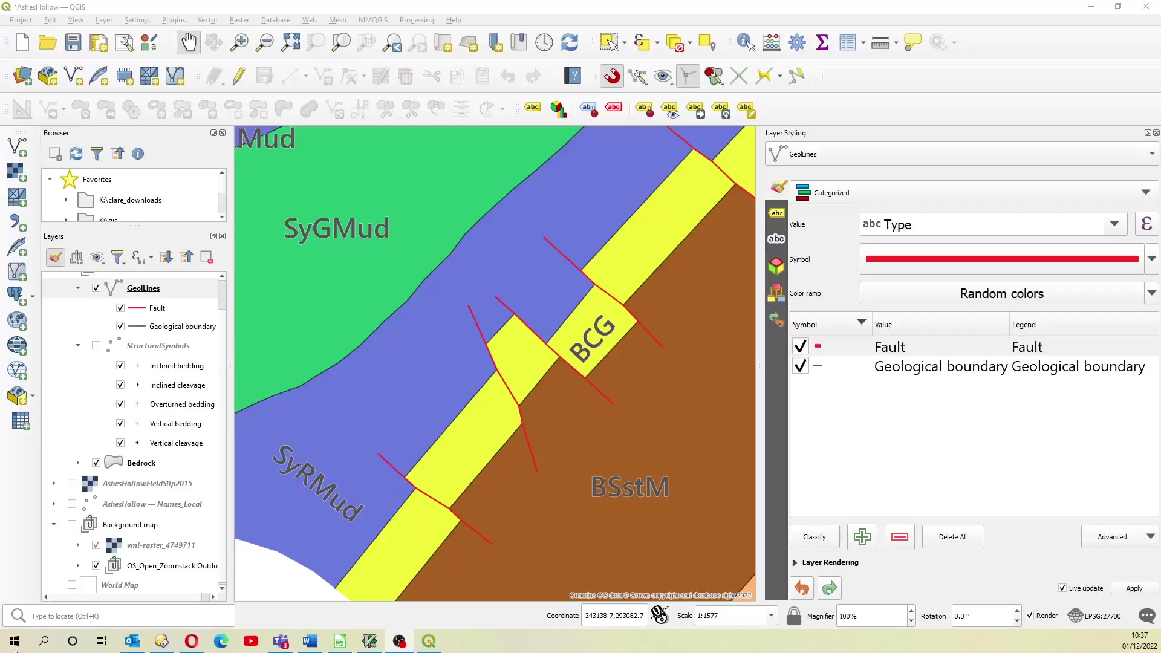Image resolution: width=1161 pixels, height=653 pixels.
Task: Open the Field Calculator
Action: point(771,42)
